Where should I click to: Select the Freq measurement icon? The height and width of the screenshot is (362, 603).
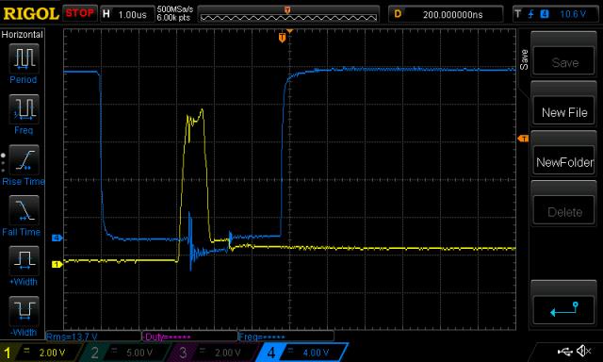[24, 108]
